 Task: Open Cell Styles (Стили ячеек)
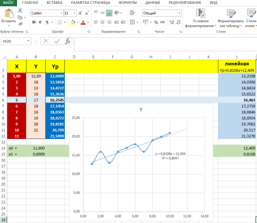tap(251, 18)
